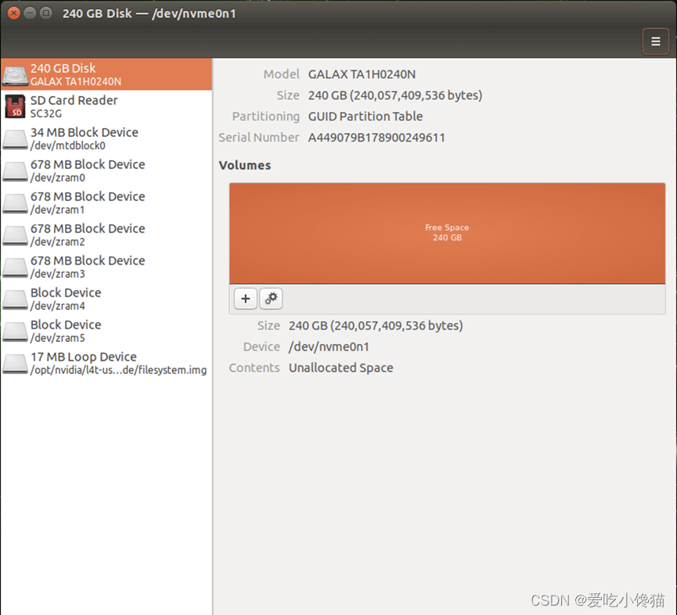Screen dimensions: 677x615
Task: Open the hamburger menu button
Action: click(x=655, y=41)
